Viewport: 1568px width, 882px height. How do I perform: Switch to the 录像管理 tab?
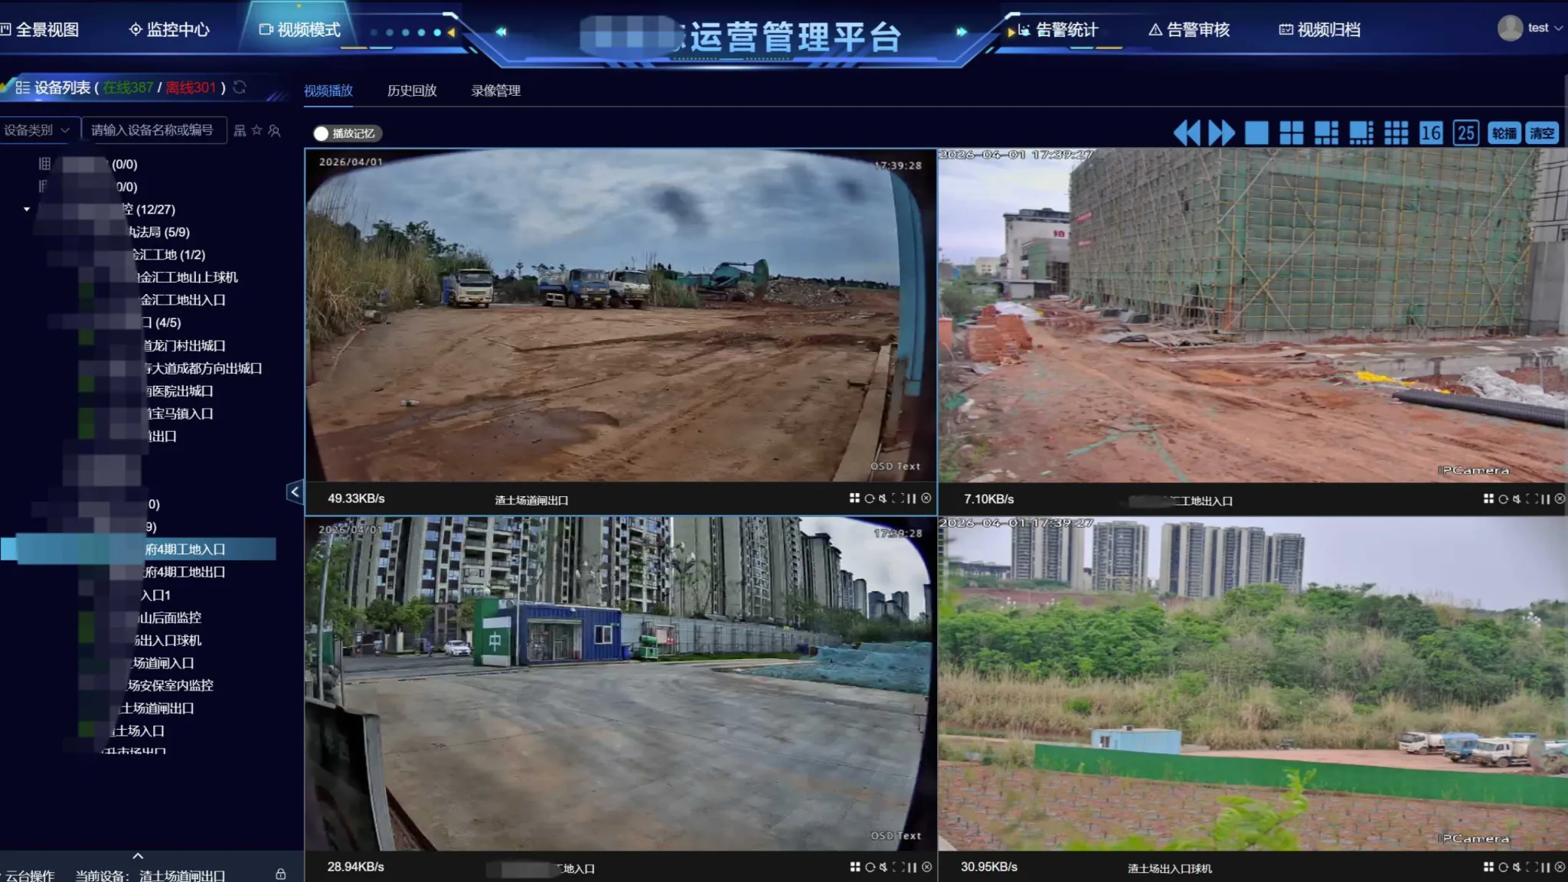(x=495, y=90)
